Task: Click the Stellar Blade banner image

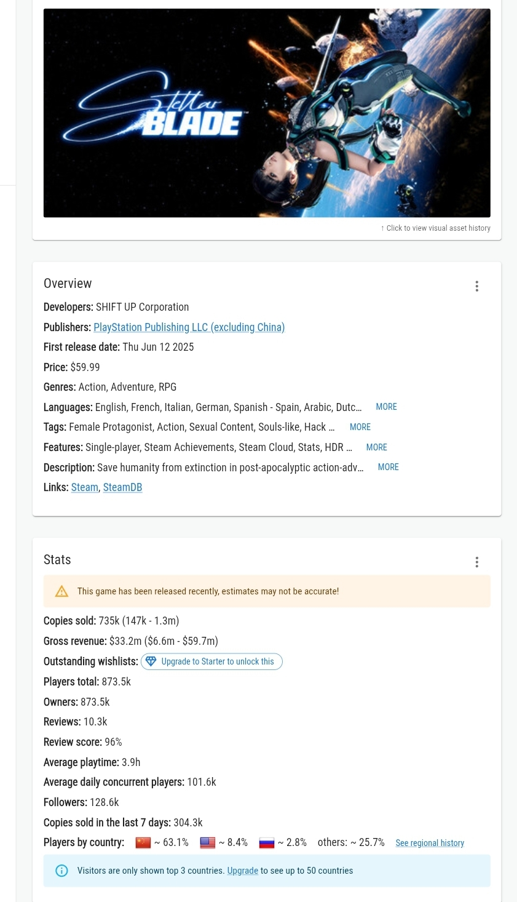Action: click(x=267, y=113)
